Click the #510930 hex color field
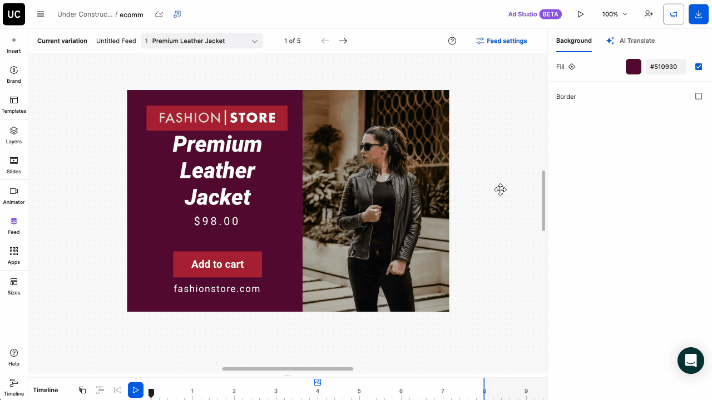This screenshot has width=712, height=400. [x=666, y=67]
